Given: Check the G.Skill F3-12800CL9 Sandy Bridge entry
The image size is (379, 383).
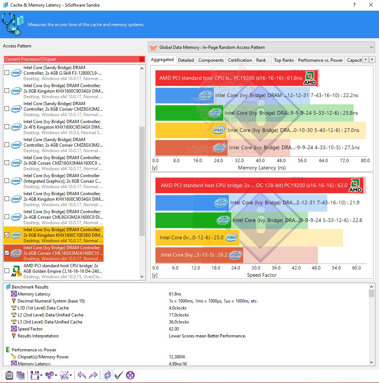Looking at the screenshot, I should coord(7,72).
